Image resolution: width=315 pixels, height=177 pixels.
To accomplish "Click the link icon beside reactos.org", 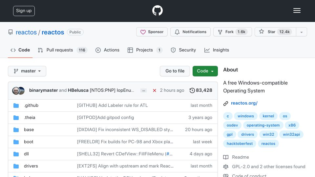I will pos(226,103).
